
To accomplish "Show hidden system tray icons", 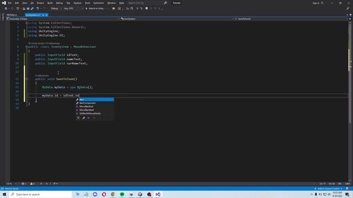I will click(312, 194).
